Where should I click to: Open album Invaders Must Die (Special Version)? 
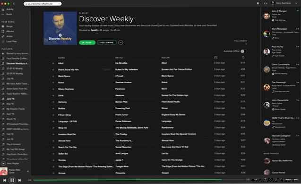[x=179, y=134]
